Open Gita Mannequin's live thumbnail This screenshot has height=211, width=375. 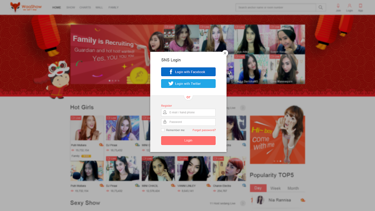click(287, 69)
